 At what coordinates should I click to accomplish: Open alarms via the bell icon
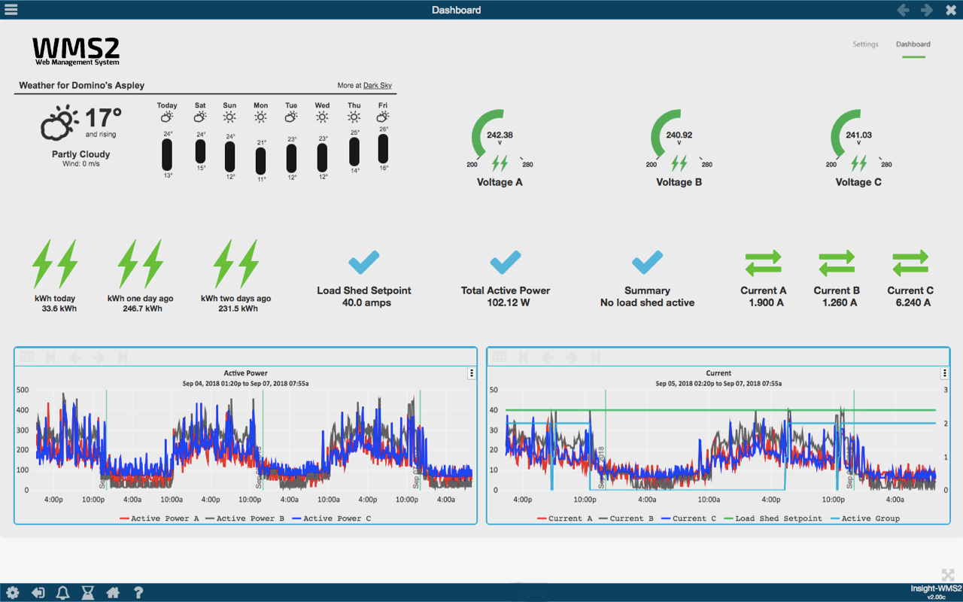click(x=63, y=592)
